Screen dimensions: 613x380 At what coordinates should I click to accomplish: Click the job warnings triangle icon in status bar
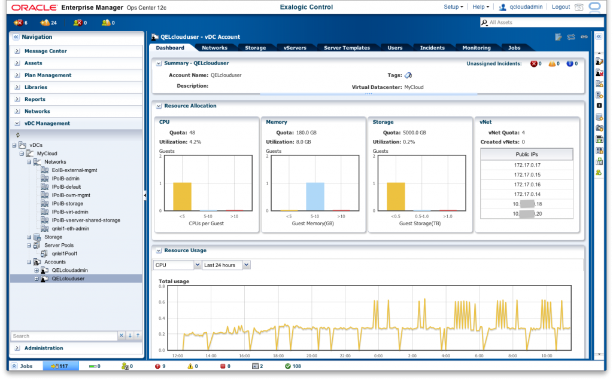click(x=190, y=366)
